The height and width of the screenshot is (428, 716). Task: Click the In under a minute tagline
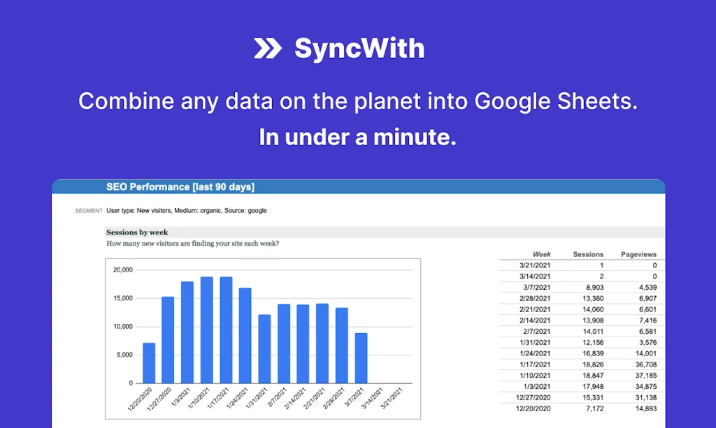[x=357, y=137]
